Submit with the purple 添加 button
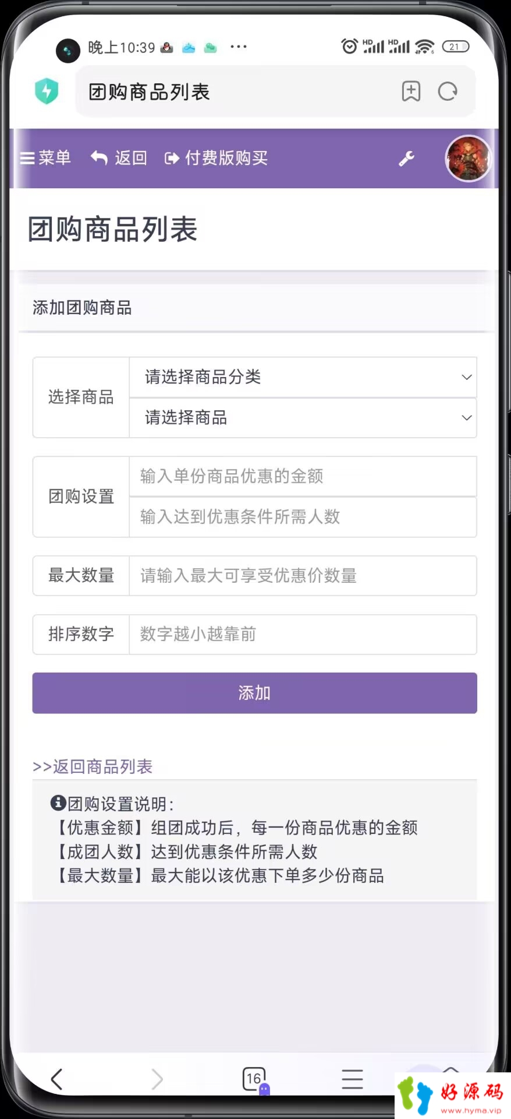This screenshot has width=511, height=1119. click(x=254, y=693)
